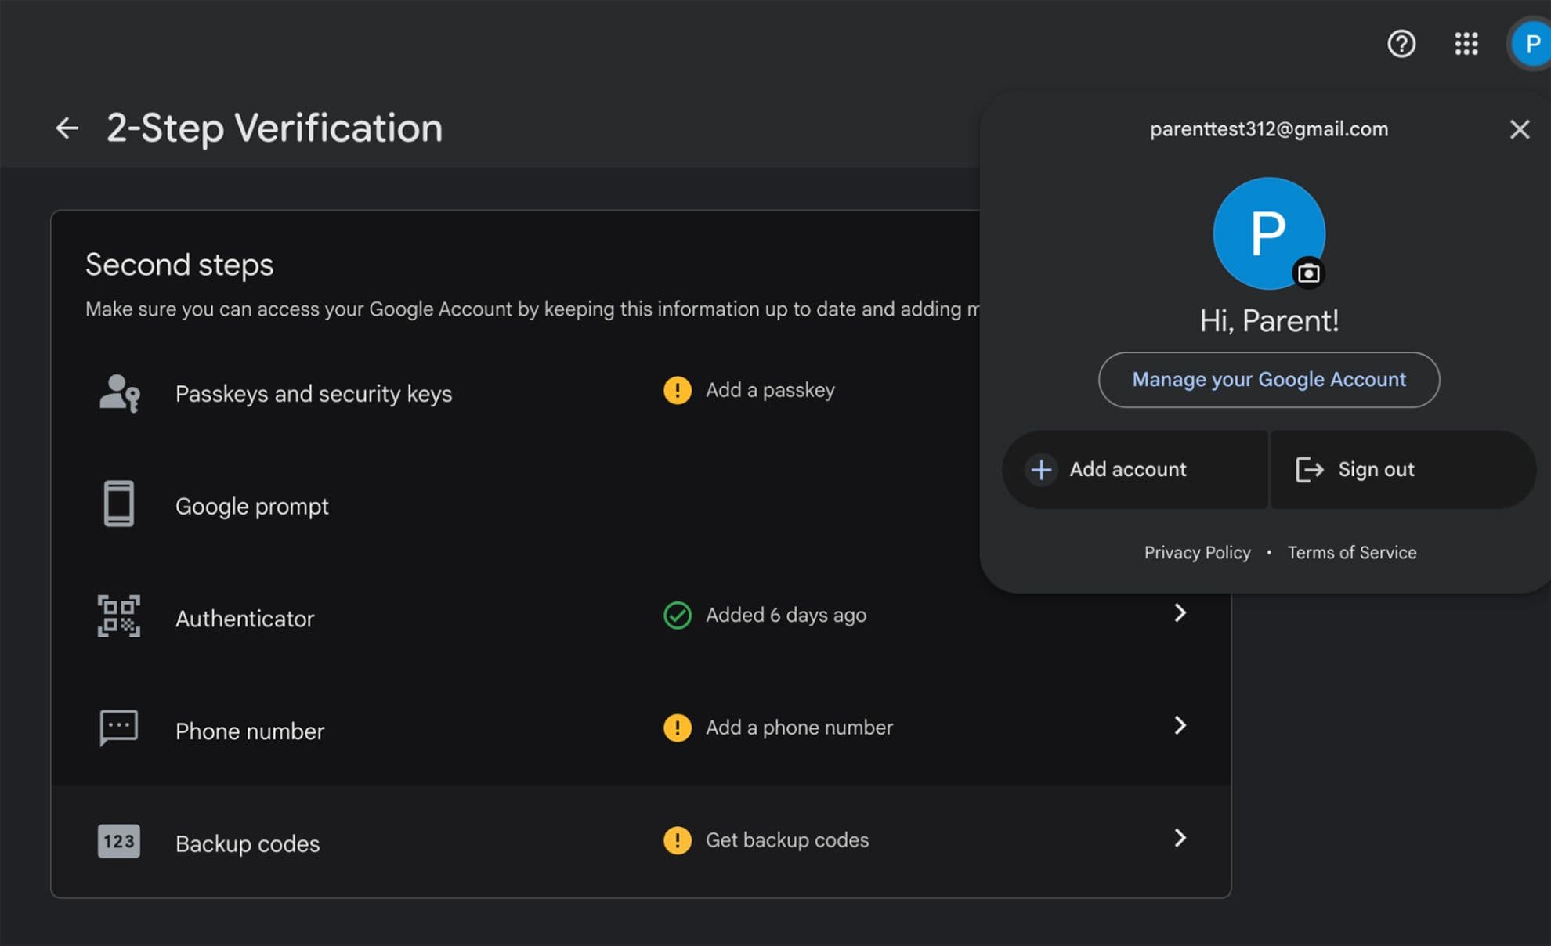Click the Get backup codes text
This screenshot has height=946, width=1551.
point(787,840)
